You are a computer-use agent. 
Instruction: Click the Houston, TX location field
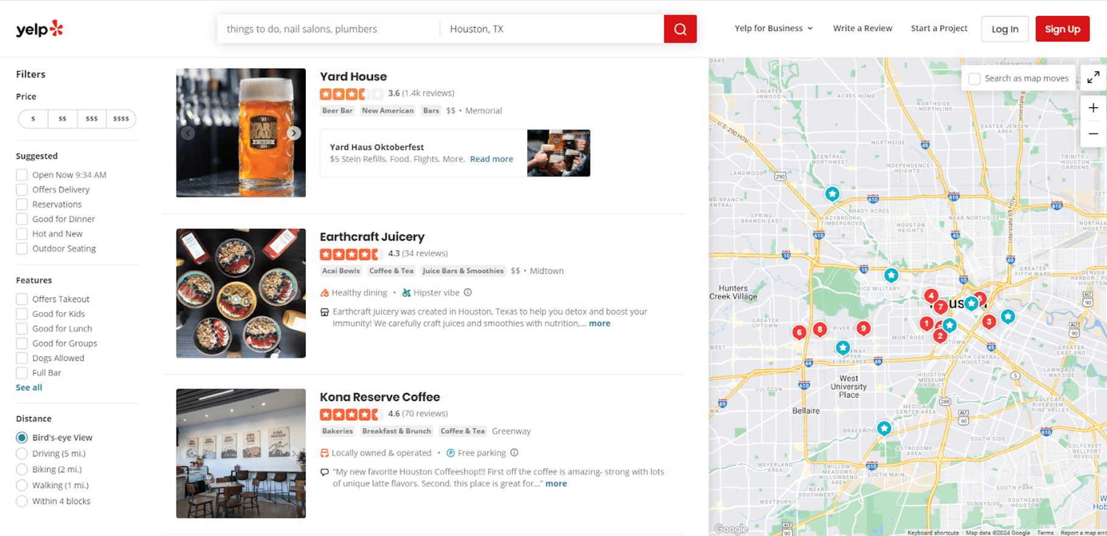point(551,29)
